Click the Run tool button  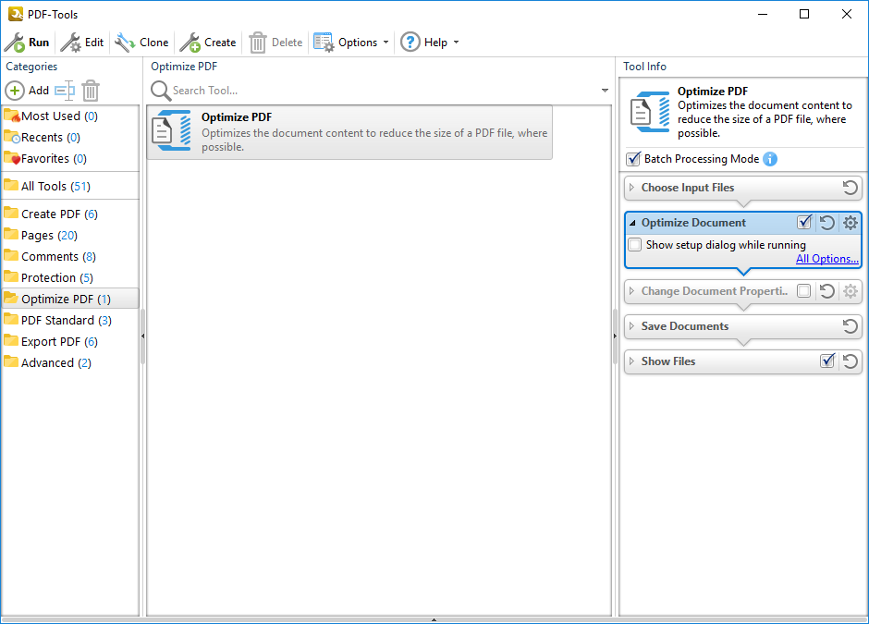(27, 43)
